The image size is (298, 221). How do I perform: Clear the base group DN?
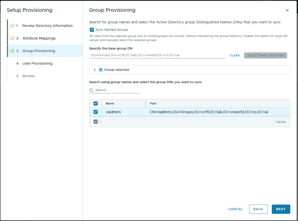234,55
